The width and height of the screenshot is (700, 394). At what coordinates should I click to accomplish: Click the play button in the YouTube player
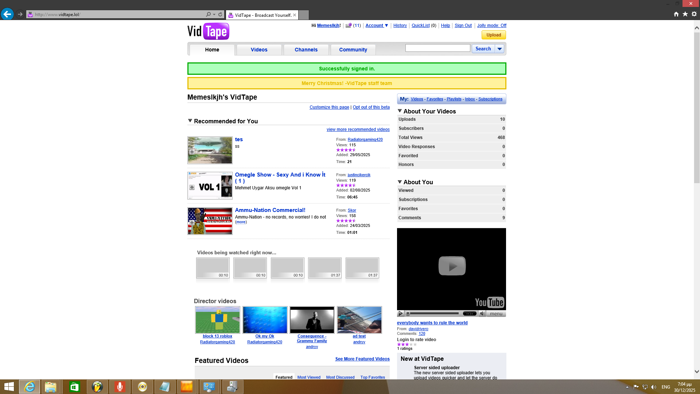coord(400,313)
